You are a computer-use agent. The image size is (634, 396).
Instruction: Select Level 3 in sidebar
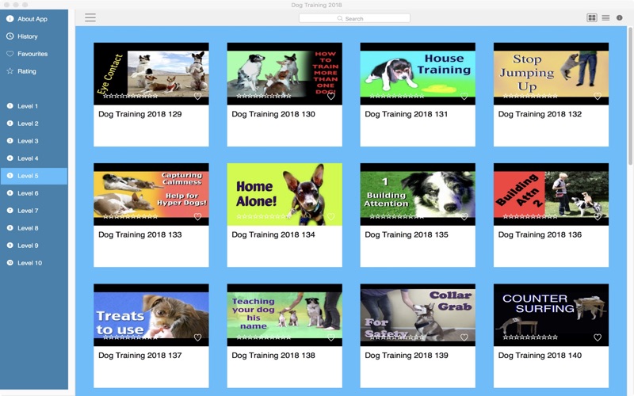click(x=34, y=141)
